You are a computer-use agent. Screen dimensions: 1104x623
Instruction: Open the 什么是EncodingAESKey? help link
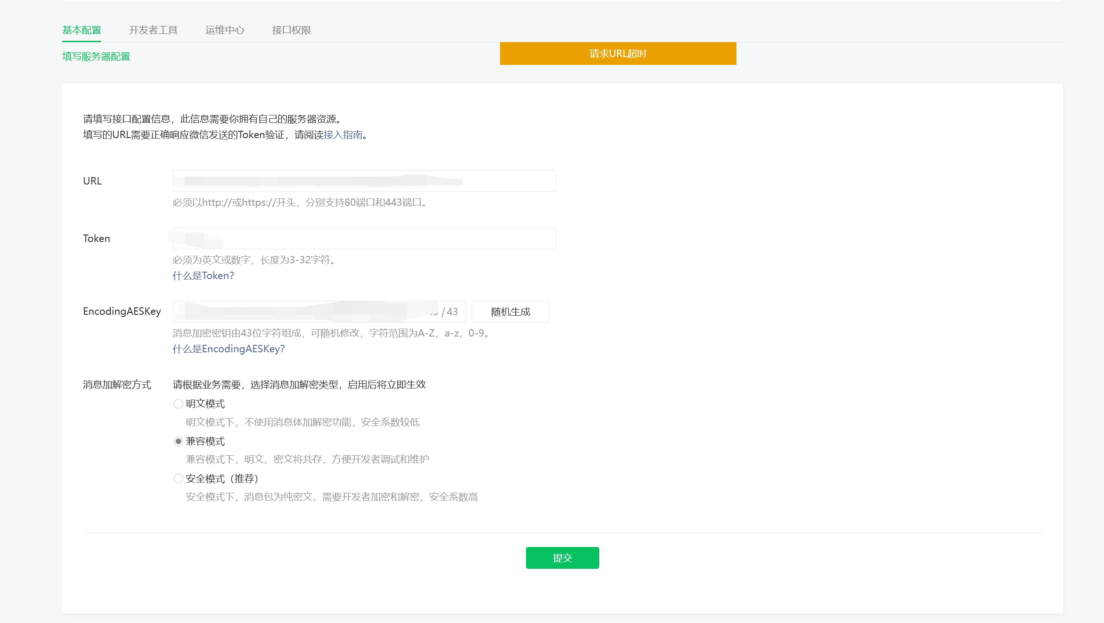tap(228, 349)
